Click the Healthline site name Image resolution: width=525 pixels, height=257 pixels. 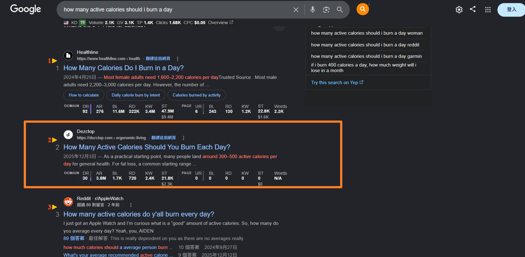pyautogui.click(x=88, y=52)
